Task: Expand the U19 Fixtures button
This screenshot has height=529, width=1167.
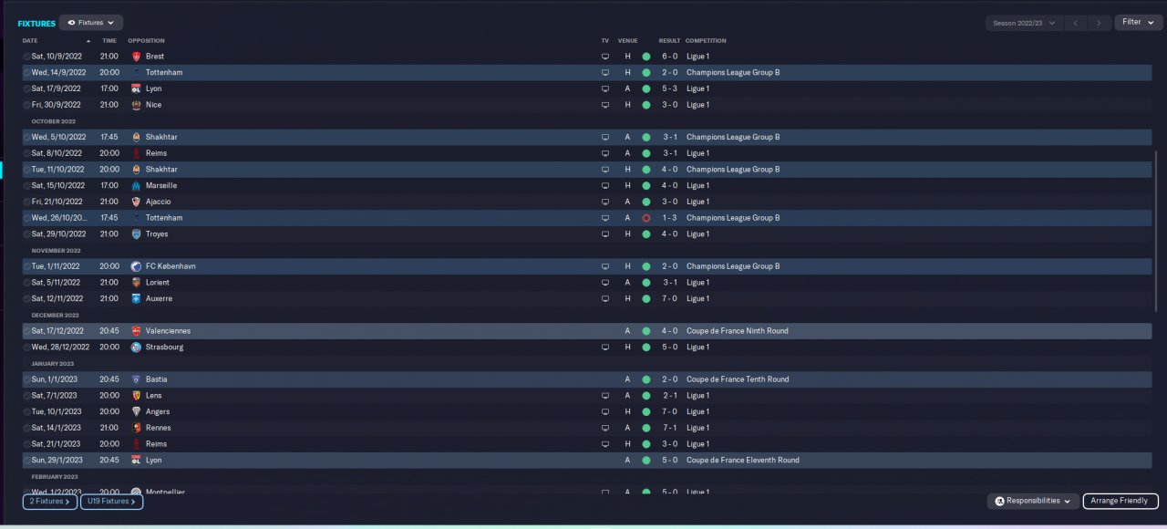Action: coord(111,501)
